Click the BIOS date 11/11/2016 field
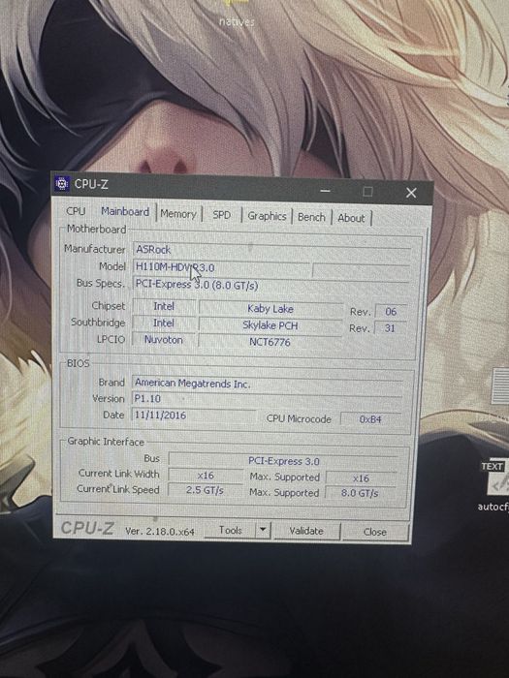The image size is (509, 678). (194, 416)
